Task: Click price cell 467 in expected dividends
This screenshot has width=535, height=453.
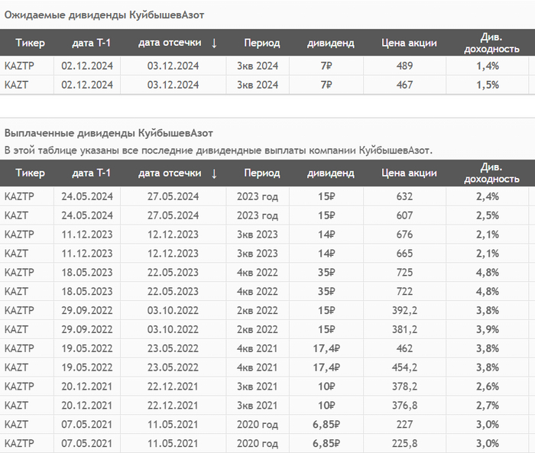Action: [x=404, y=85]
